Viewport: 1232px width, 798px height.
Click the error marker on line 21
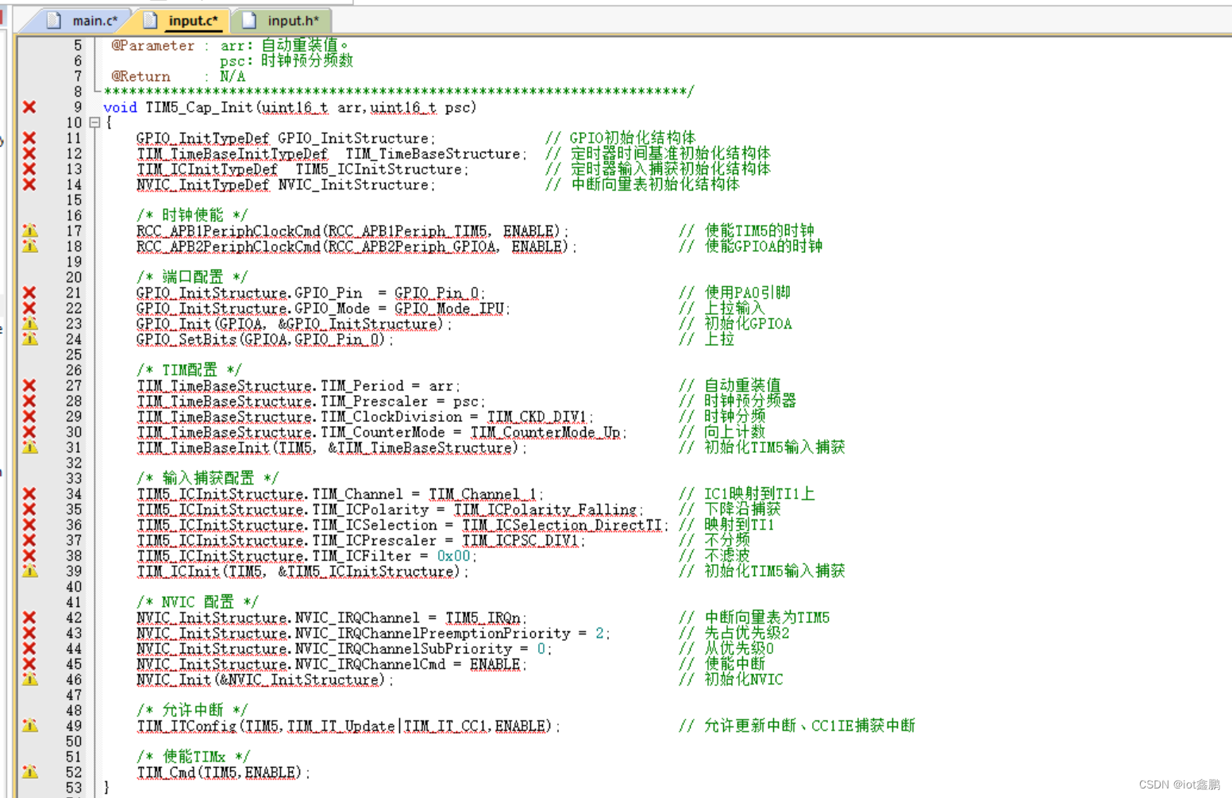(29, 293)
